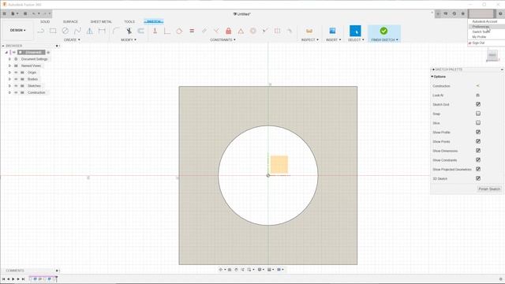Click the Save icon in top bar

25,13
